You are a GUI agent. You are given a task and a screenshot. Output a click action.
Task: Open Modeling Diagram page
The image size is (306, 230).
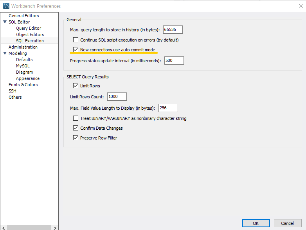[24, 72]
